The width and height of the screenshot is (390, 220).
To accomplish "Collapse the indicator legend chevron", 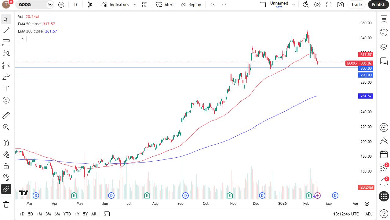I will tap(22, 39).
